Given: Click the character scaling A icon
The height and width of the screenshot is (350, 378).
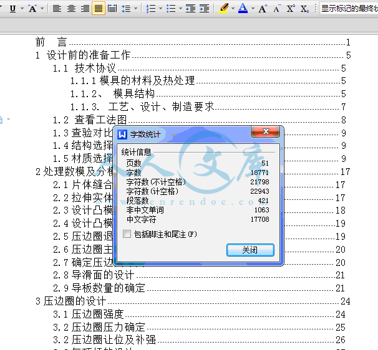Looking at the screenshot, I should pyautogui.click(x=32, y=9).
